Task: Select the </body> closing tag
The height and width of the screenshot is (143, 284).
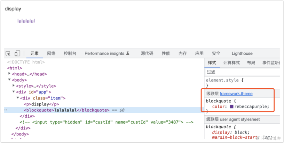Action: click(x=20, y=134)
